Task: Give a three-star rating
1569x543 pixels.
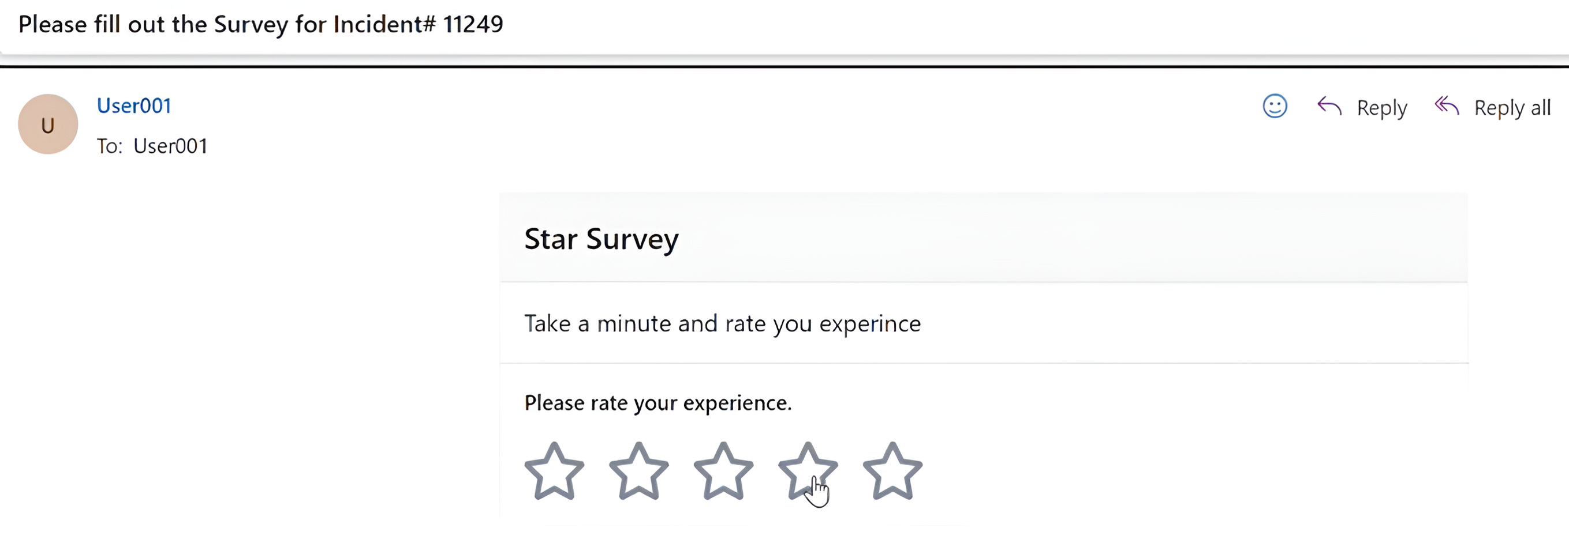Action: [x=723, y=472]
